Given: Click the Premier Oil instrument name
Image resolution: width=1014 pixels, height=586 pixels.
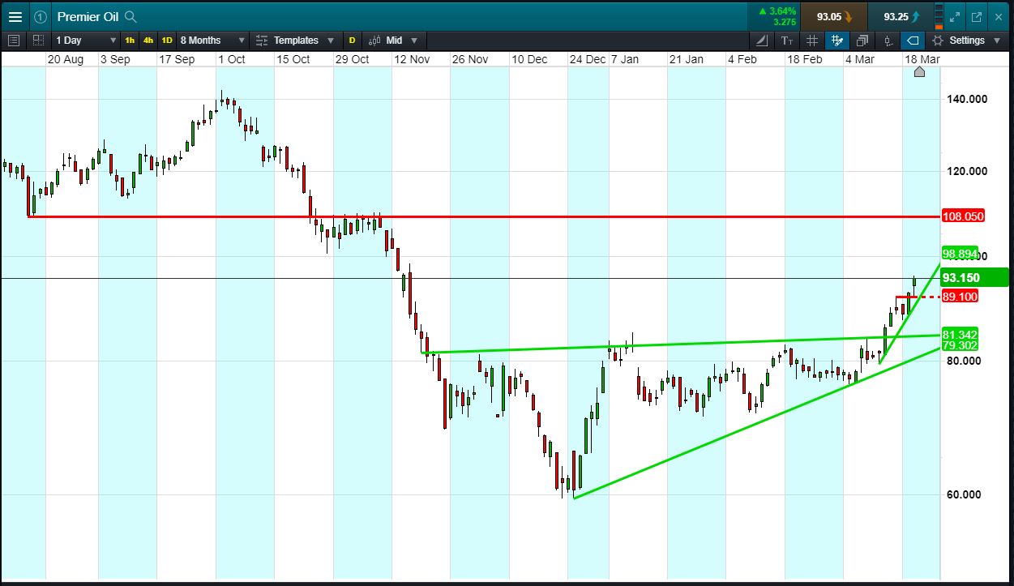Looking at the screenshot, I should pyautogui.click(x=88, y=16).
